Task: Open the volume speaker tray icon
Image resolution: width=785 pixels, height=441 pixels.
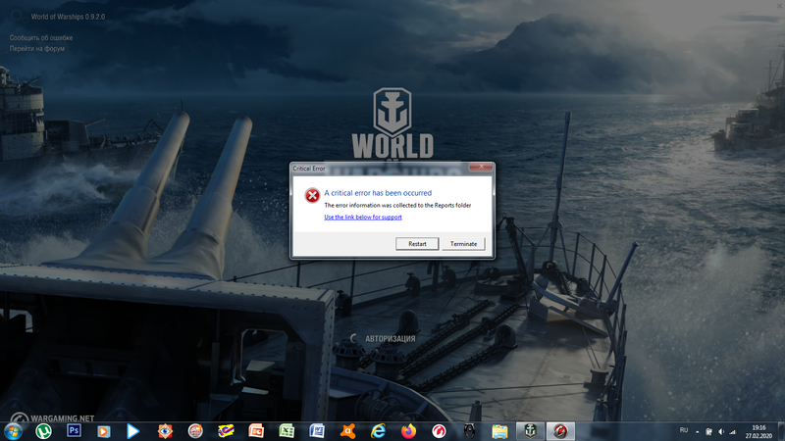Action: 721,431
